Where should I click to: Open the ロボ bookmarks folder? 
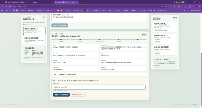[46, 10]
